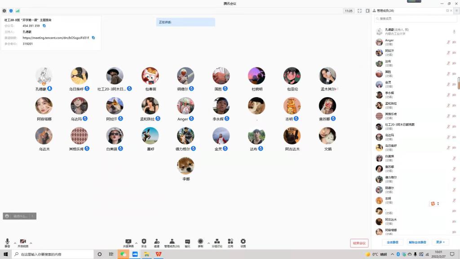Viewport: 460px width, 259px height.
Task: Start recording with the 录制 button
Action: click(200, 242)
